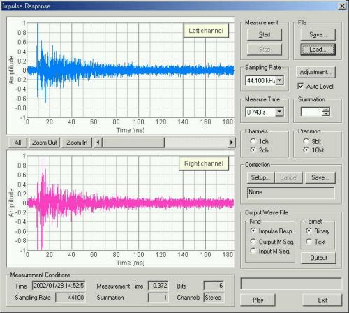
Task: Expand the Measure Time dropdown
Action: 279,112
